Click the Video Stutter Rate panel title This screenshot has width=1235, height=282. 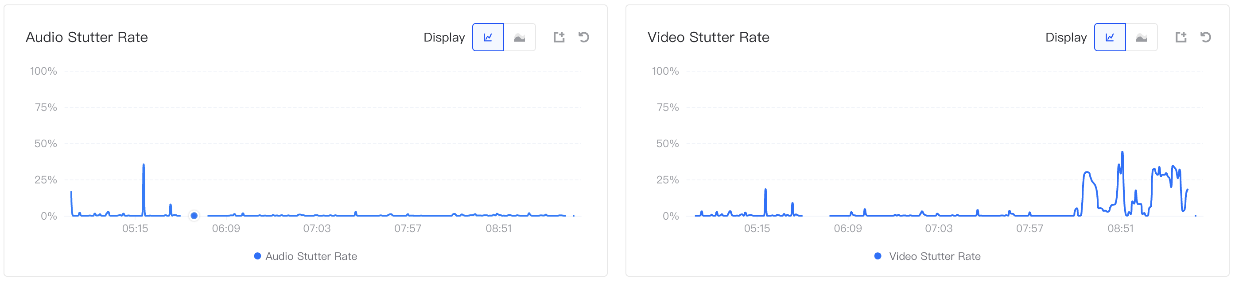[x=708, y=37]
